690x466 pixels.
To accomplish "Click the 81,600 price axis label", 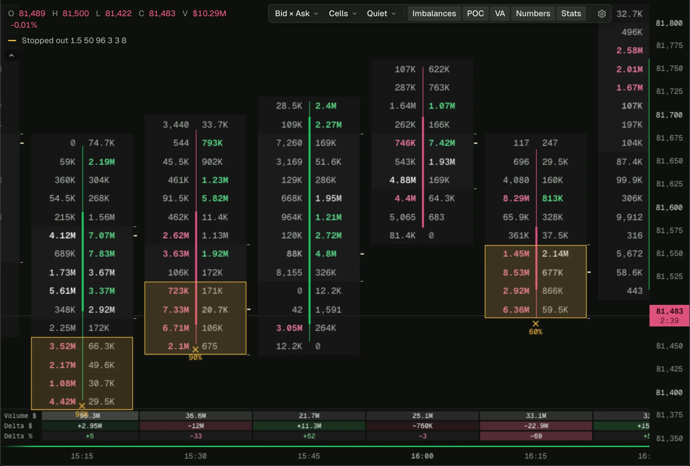I will coord(669,208).
